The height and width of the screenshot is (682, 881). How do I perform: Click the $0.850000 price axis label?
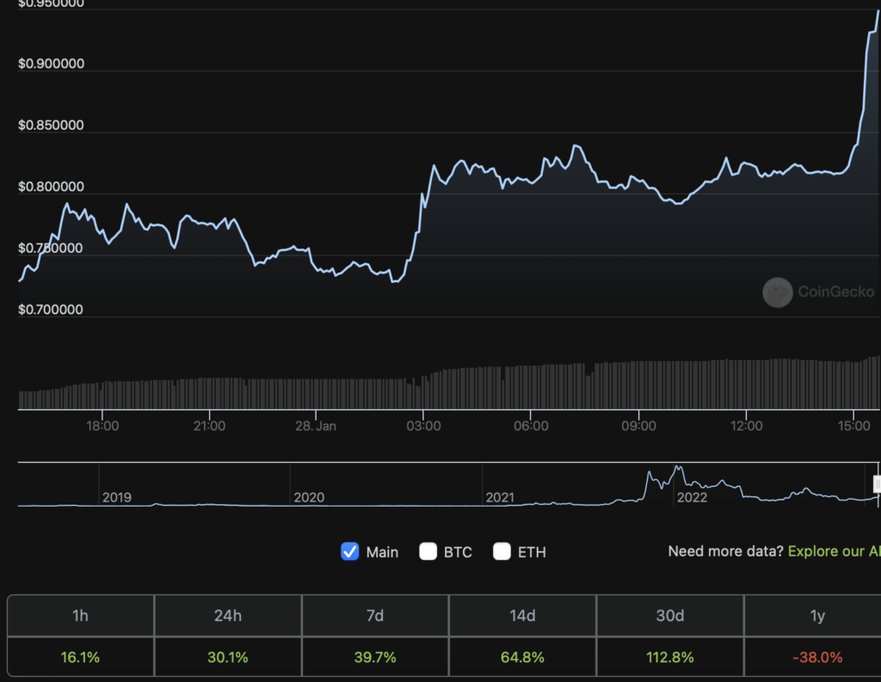(x=51, y=125)
